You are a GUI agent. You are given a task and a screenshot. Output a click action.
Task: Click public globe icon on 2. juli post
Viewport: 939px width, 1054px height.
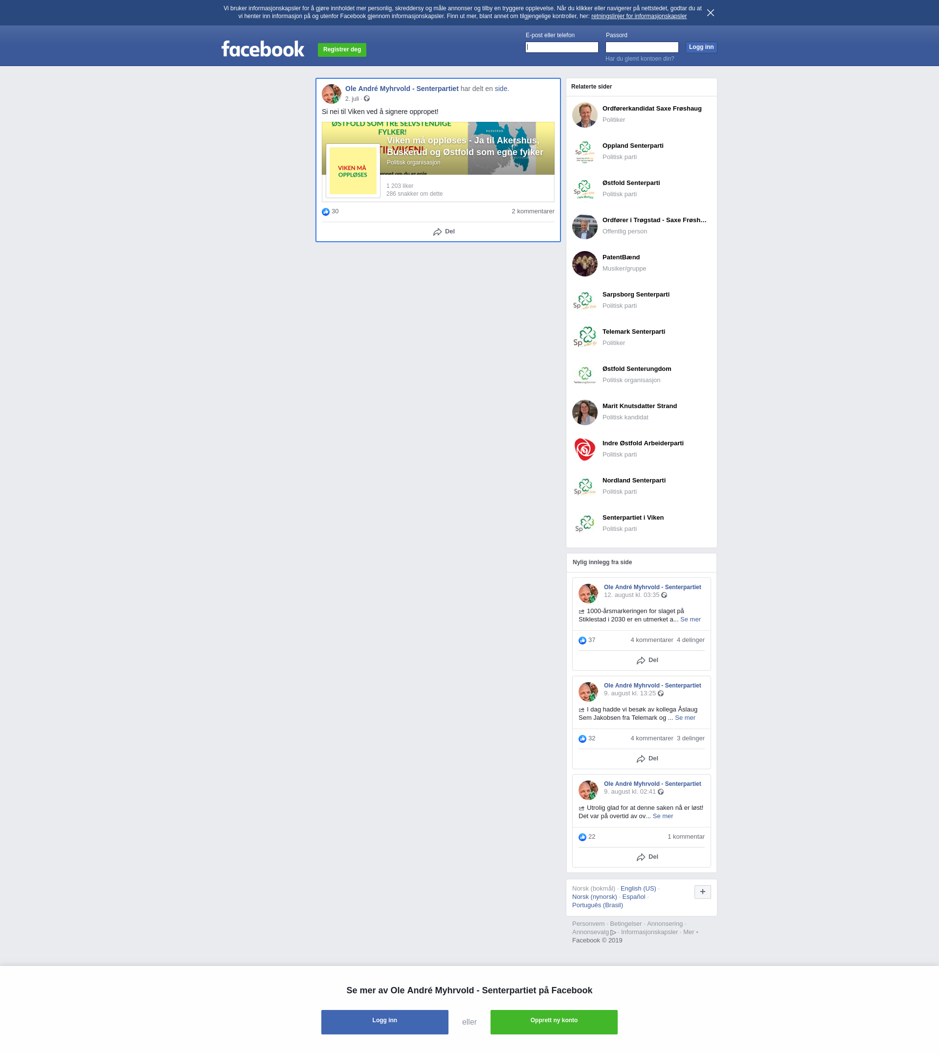[x=367, y=98]
